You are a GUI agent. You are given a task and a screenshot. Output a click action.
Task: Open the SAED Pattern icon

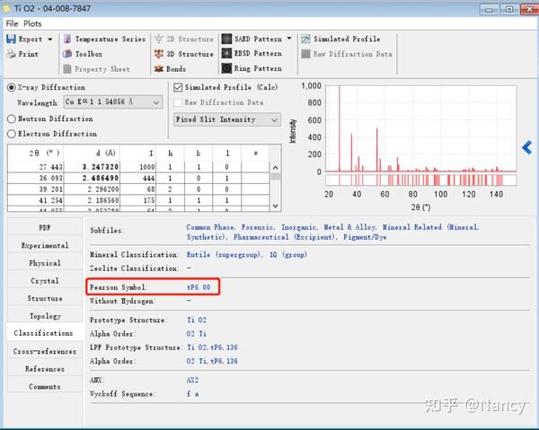226,39
